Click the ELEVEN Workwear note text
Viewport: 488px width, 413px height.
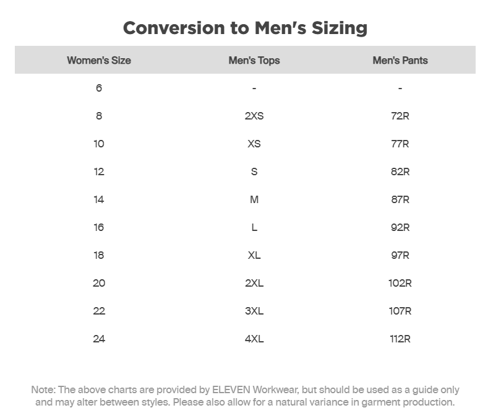click(246, 396)
